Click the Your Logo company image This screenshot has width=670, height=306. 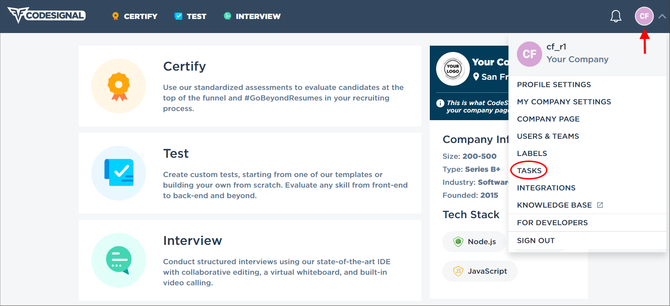pos(453,69)
